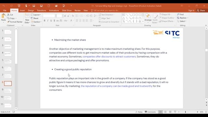Image resolution: width=208 pixels, height=117 pixels.
Task: Switch to the Insert tab
Action: point(22,10)
